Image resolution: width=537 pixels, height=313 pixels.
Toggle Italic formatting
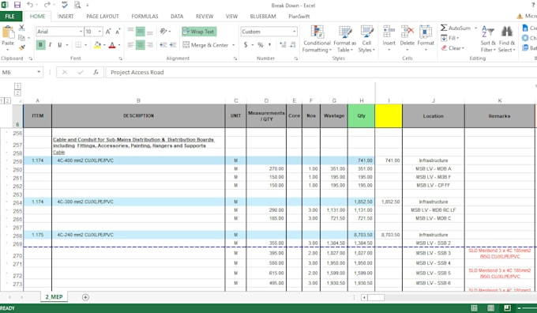click(50, 45)
